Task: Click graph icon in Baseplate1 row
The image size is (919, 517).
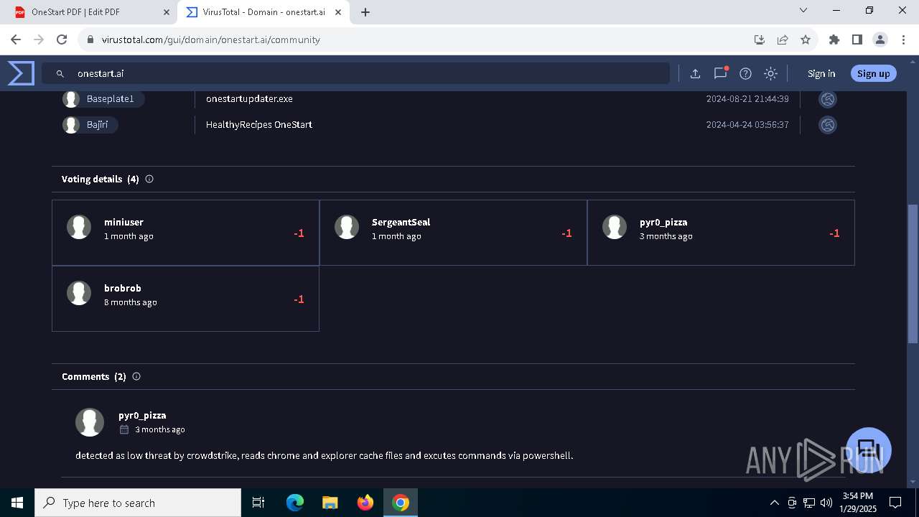Action: tap(828, 99)
